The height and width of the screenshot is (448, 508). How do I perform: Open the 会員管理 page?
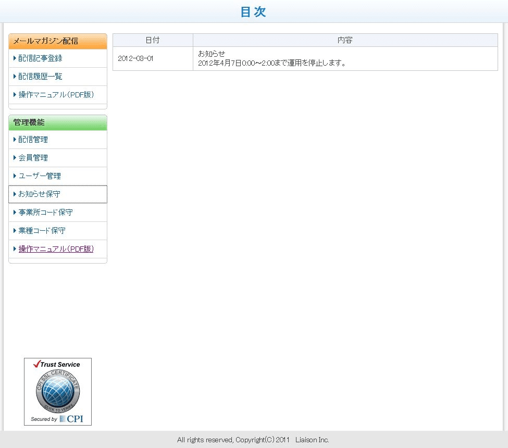[33, 158]
